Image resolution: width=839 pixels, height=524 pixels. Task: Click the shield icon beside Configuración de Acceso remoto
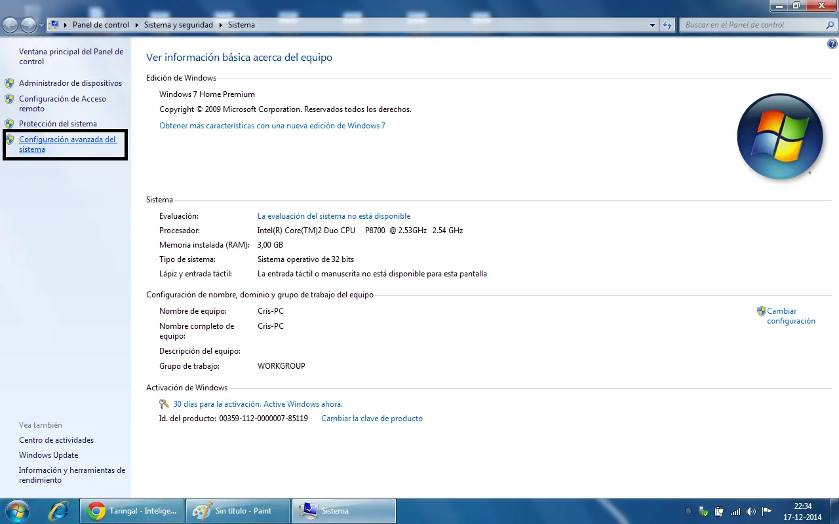coord(9,99)
